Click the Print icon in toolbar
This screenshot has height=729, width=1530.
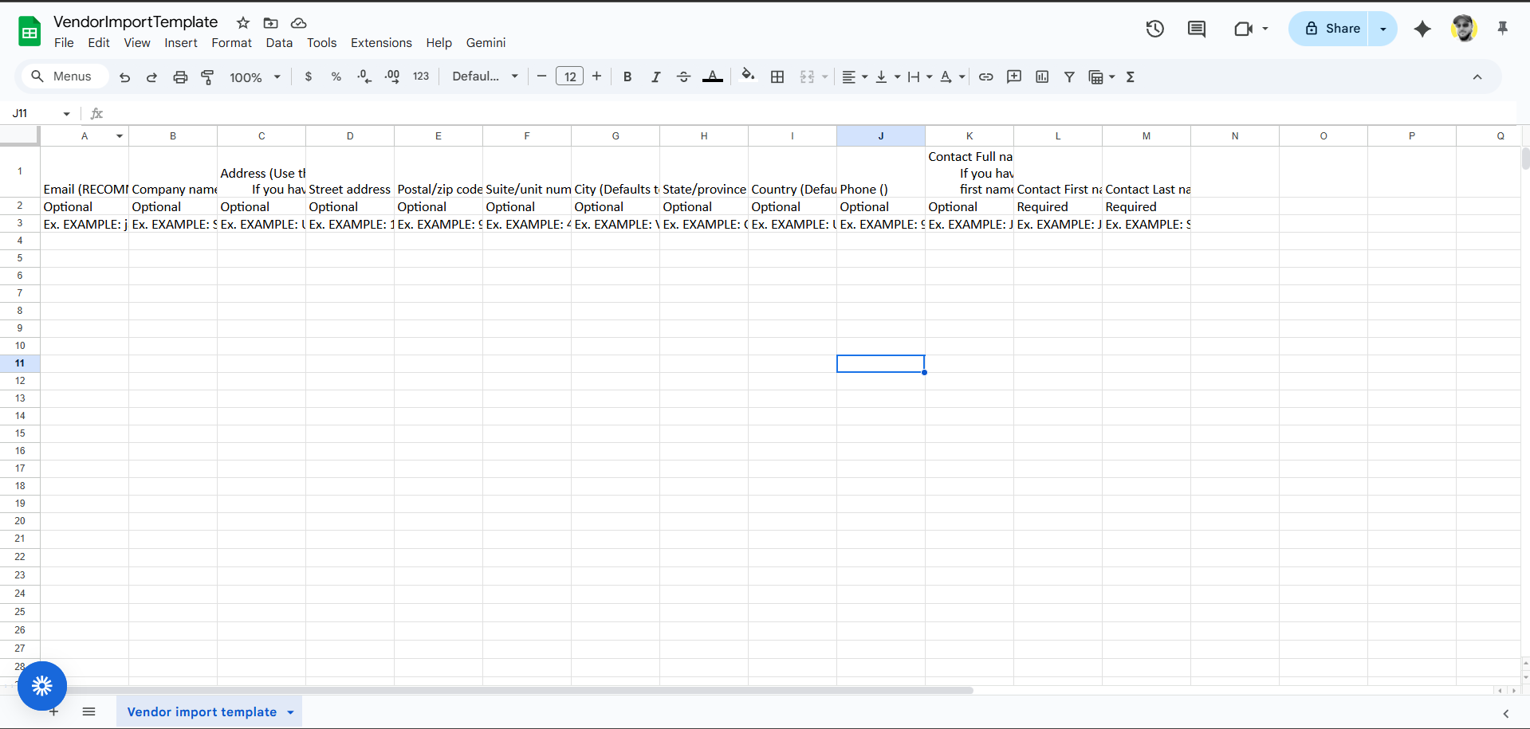tap(180, 77)
